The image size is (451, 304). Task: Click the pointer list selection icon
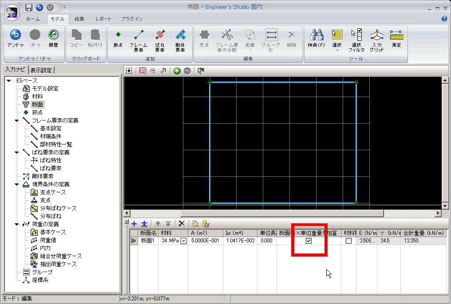point(201,70)
